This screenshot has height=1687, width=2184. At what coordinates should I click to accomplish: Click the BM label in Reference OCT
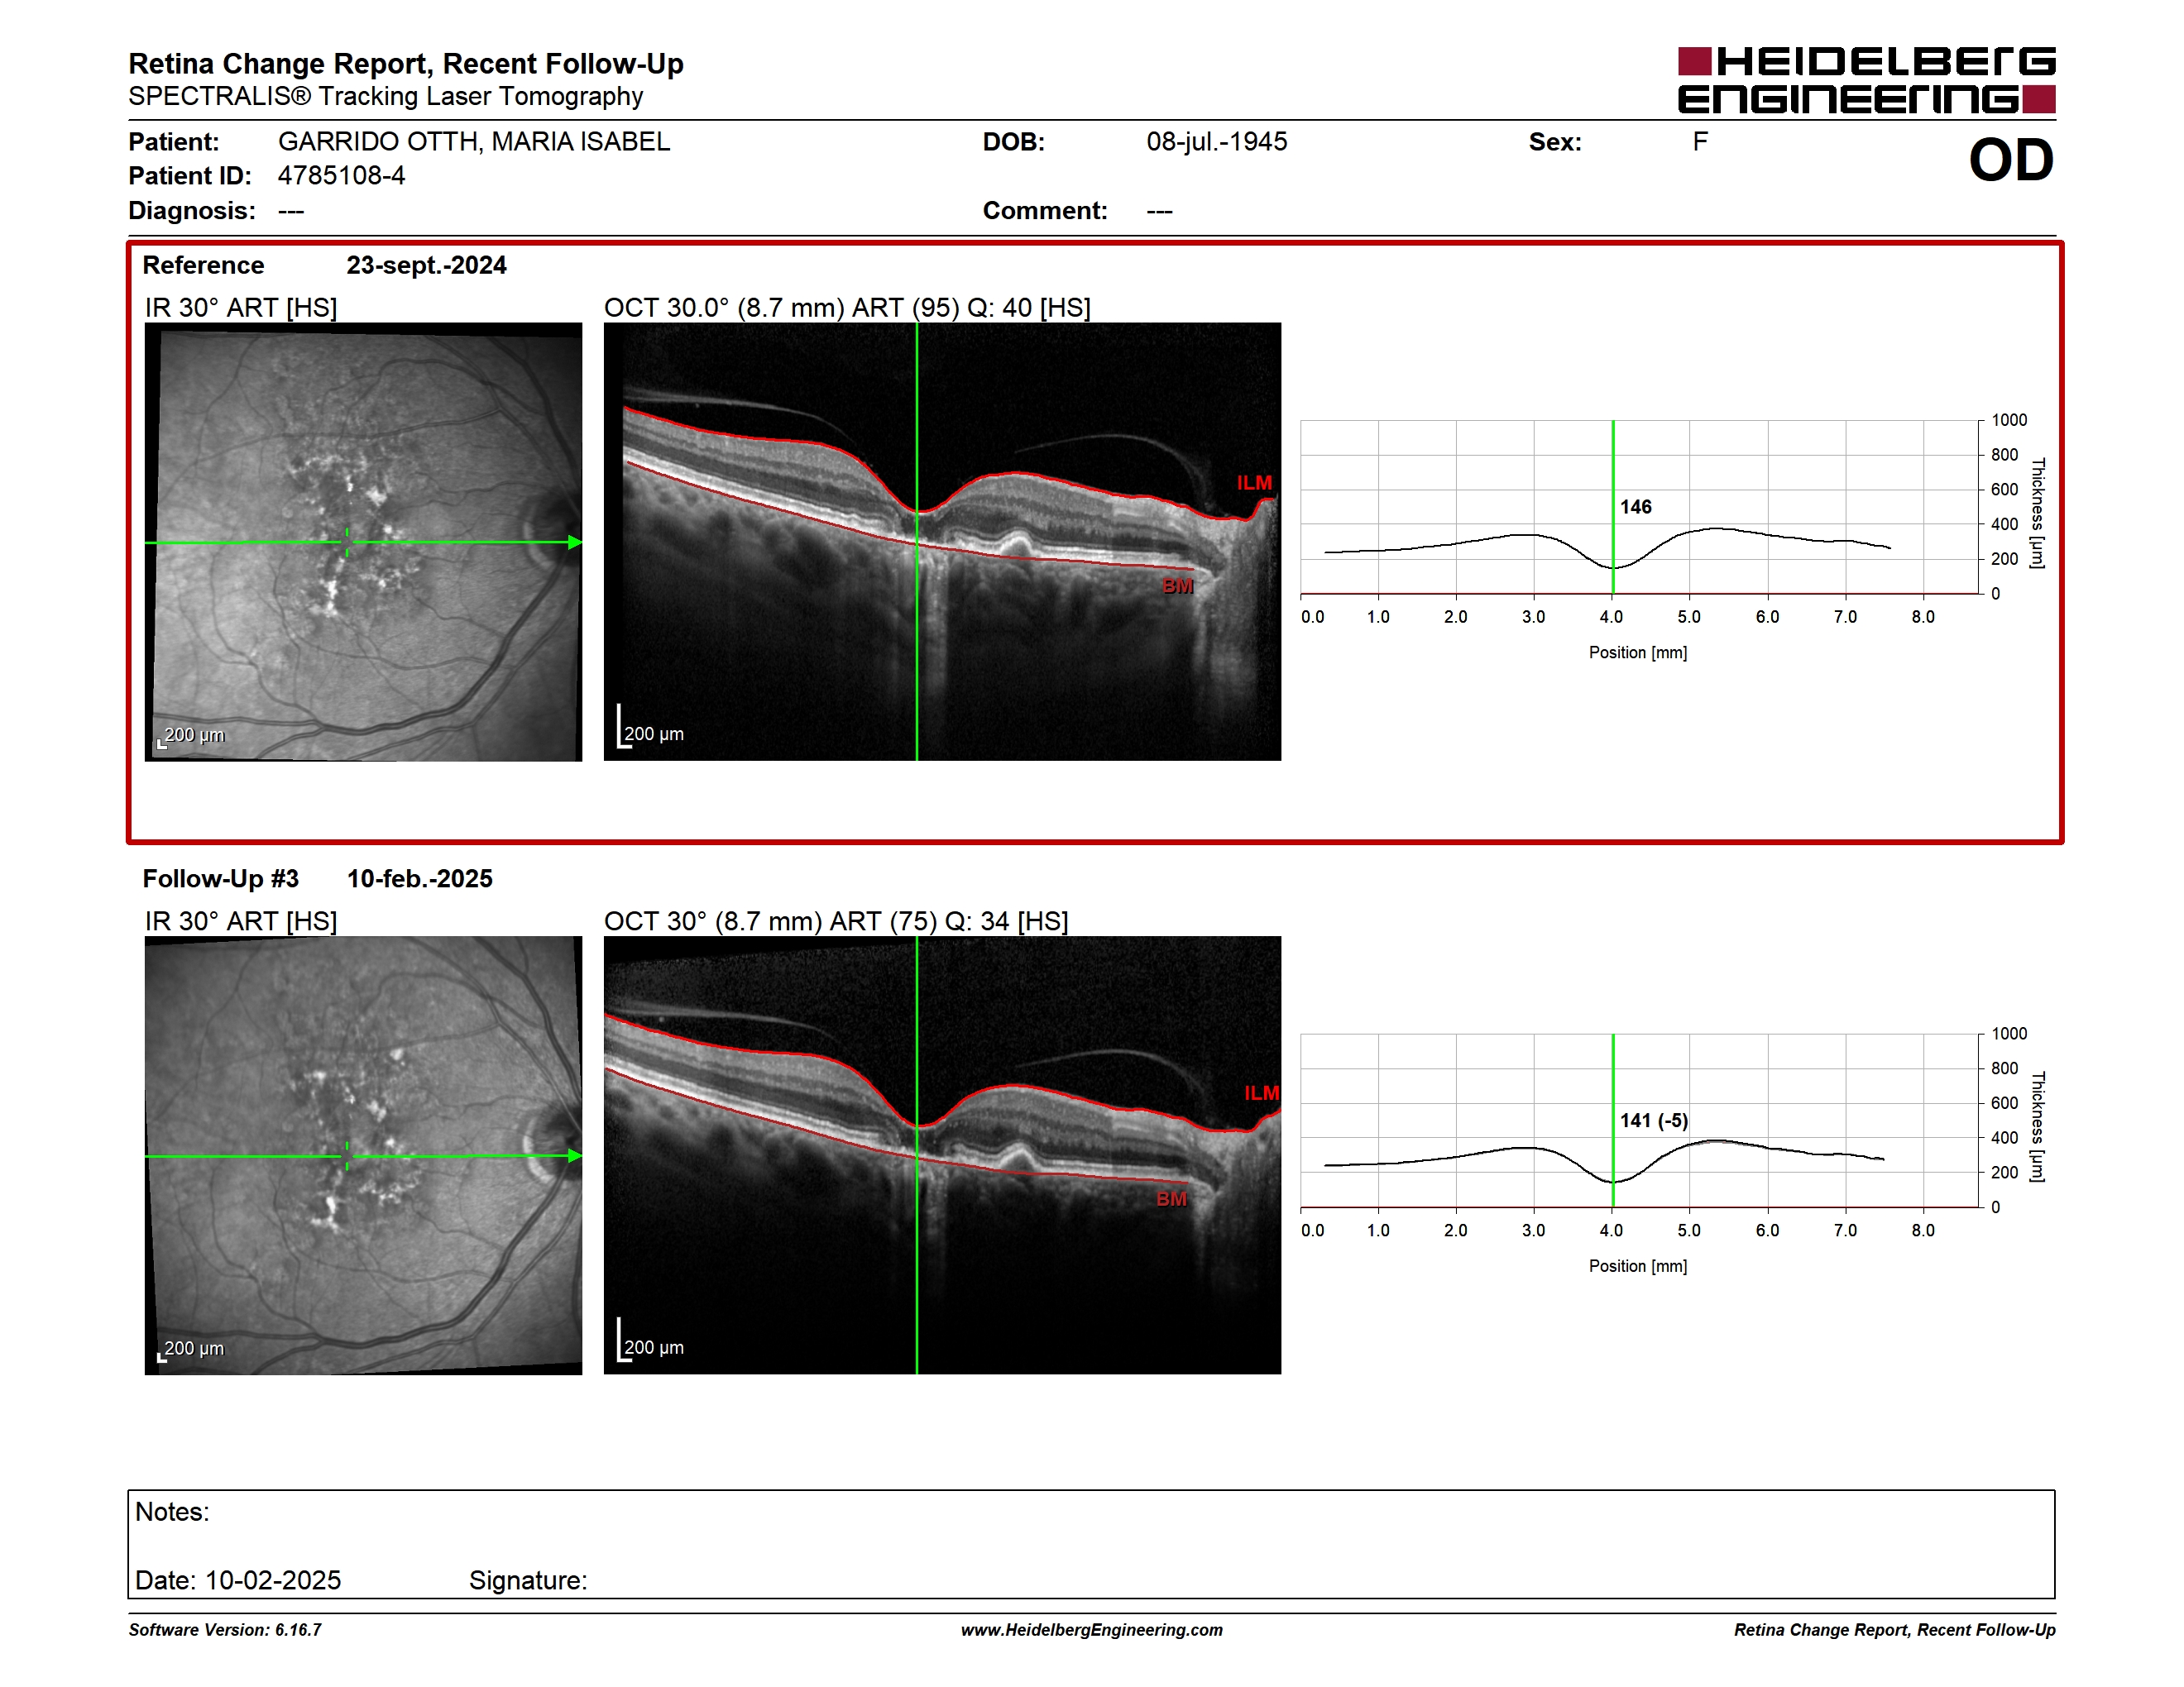tap(1177, 585)
